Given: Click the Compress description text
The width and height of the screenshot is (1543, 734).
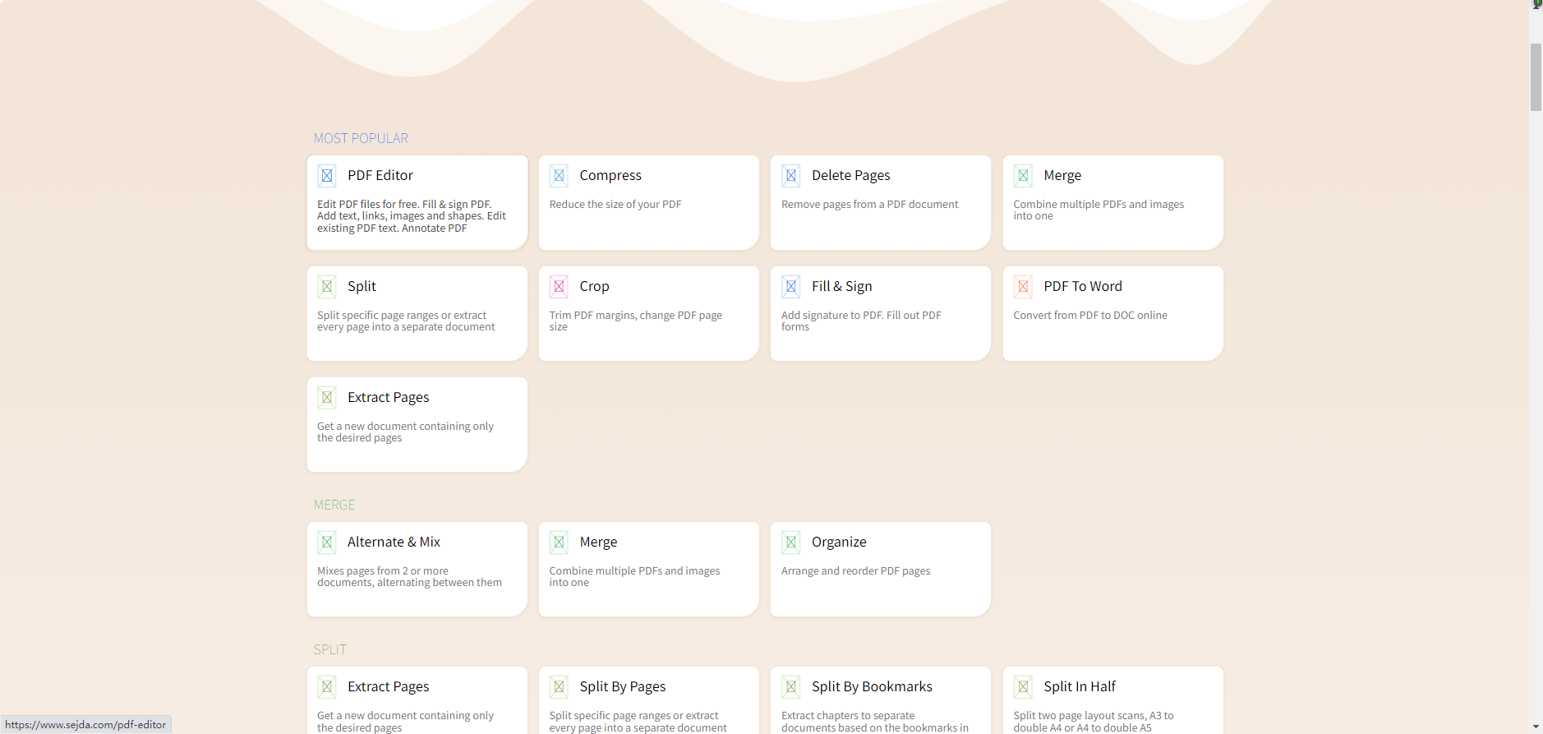Looking at the screenshot, I should [x=615, y=205].
